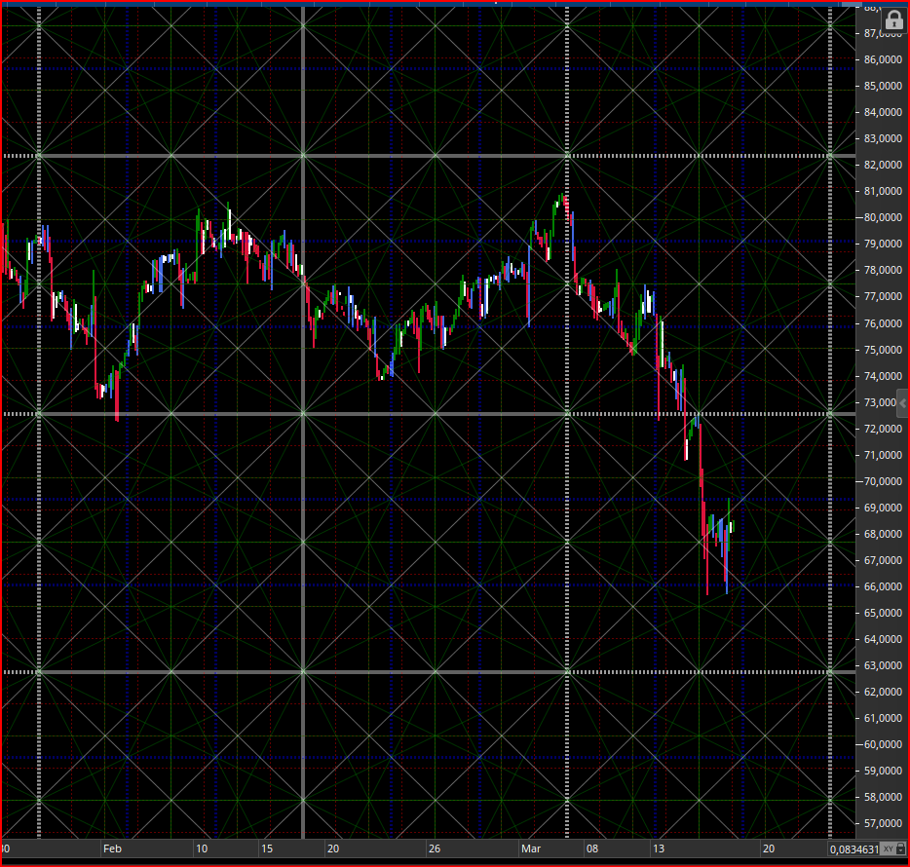
Task: Click the 65,0000 price label
Action: click(883, 613)
